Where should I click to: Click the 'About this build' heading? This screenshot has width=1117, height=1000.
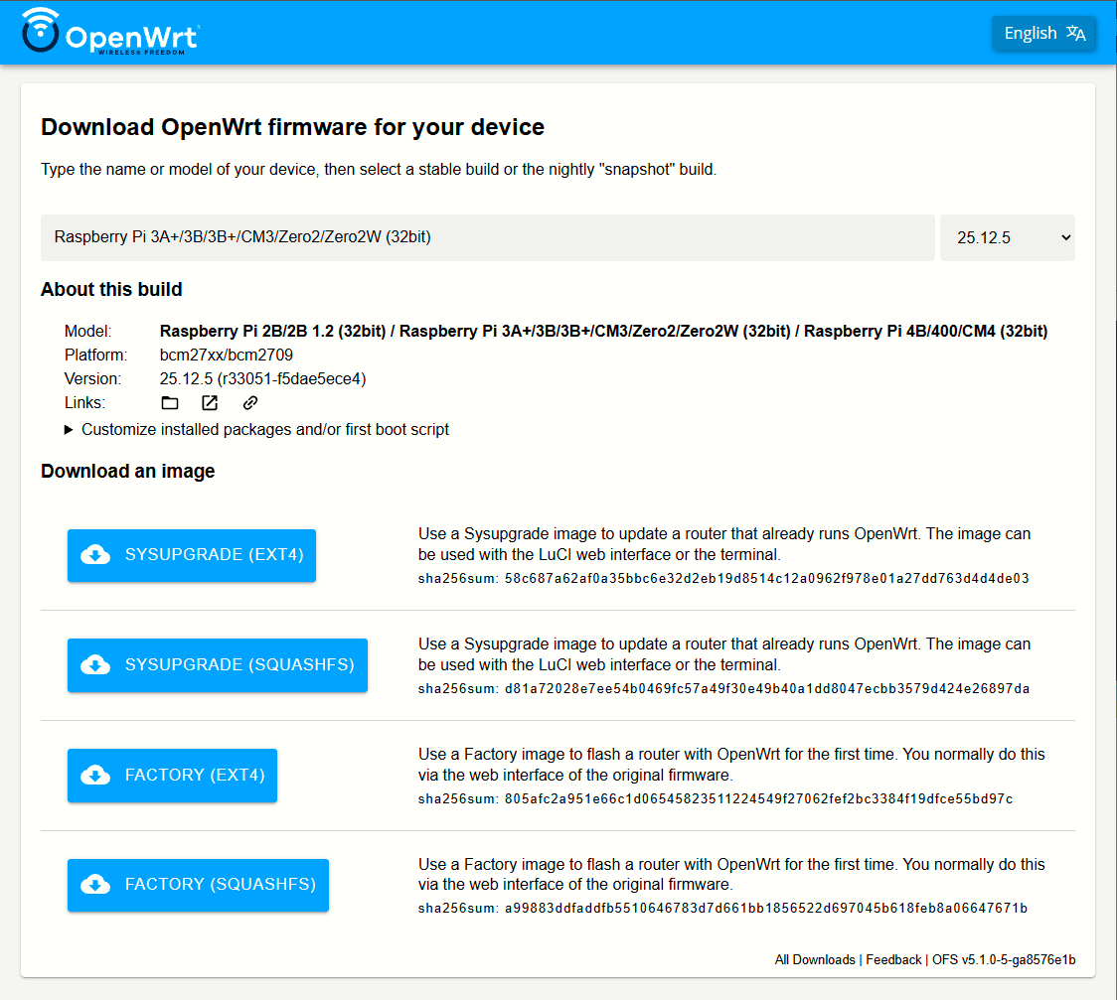pyautogui.click(x=111, y=290)
